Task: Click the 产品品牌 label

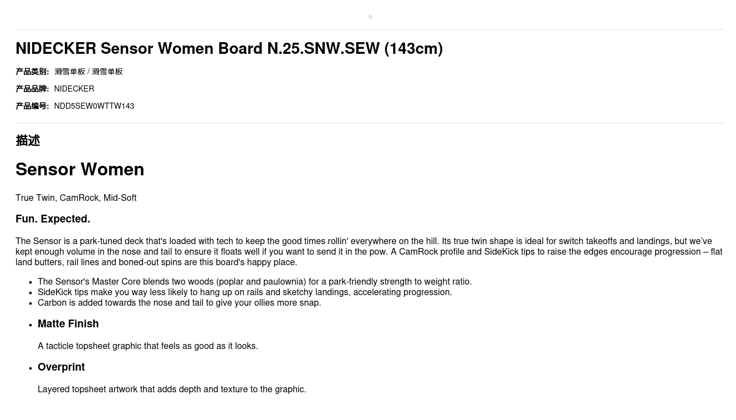Action: pyautogui.click(x=32, y=89)
